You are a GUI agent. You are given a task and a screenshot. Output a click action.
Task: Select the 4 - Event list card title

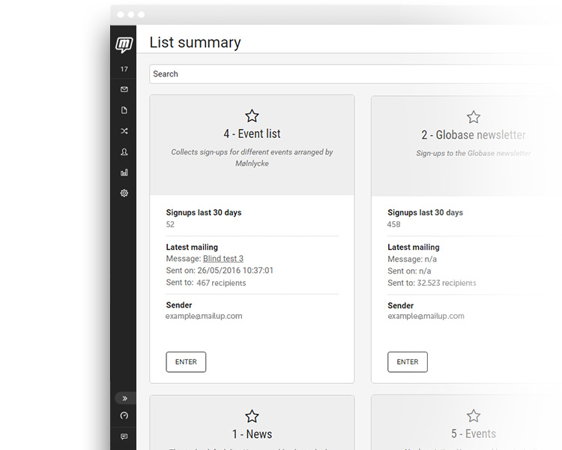click(252, 134)
